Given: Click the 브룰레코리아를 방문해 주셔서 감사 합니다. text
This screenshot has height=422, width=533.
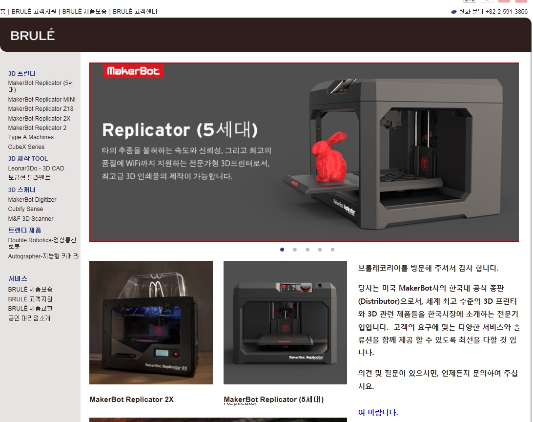Looking at the screenshot, I should click(x=429, y=268).
